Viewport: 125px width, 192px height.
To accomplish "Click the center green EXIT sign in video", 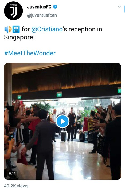I will (x=59, y=94).
